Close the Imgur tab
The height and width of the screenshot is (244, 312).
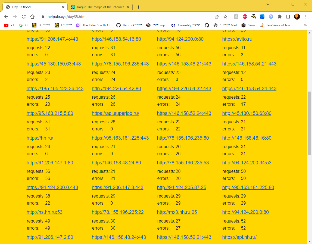click(128, 7)
